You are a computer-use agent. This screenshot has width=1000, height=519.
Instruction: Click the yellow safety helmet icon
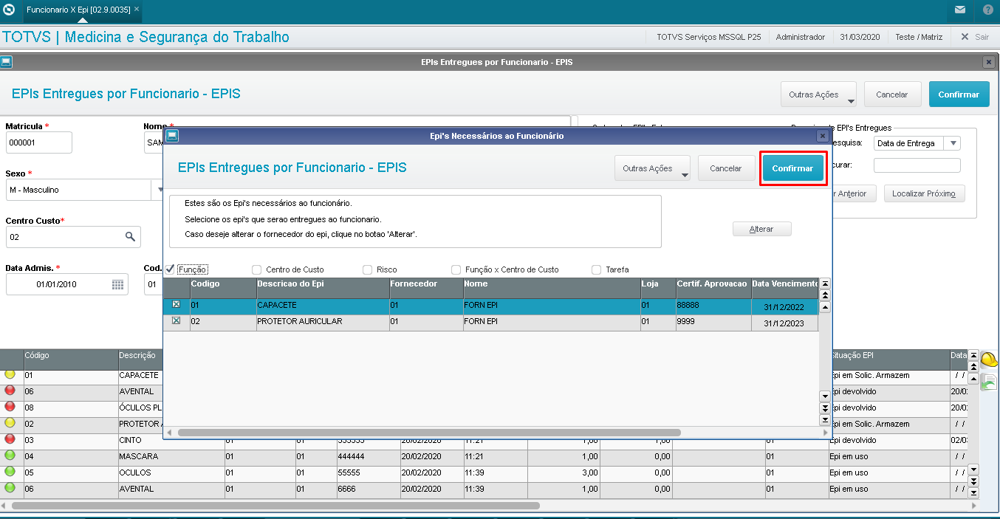(x=989, y=360)
